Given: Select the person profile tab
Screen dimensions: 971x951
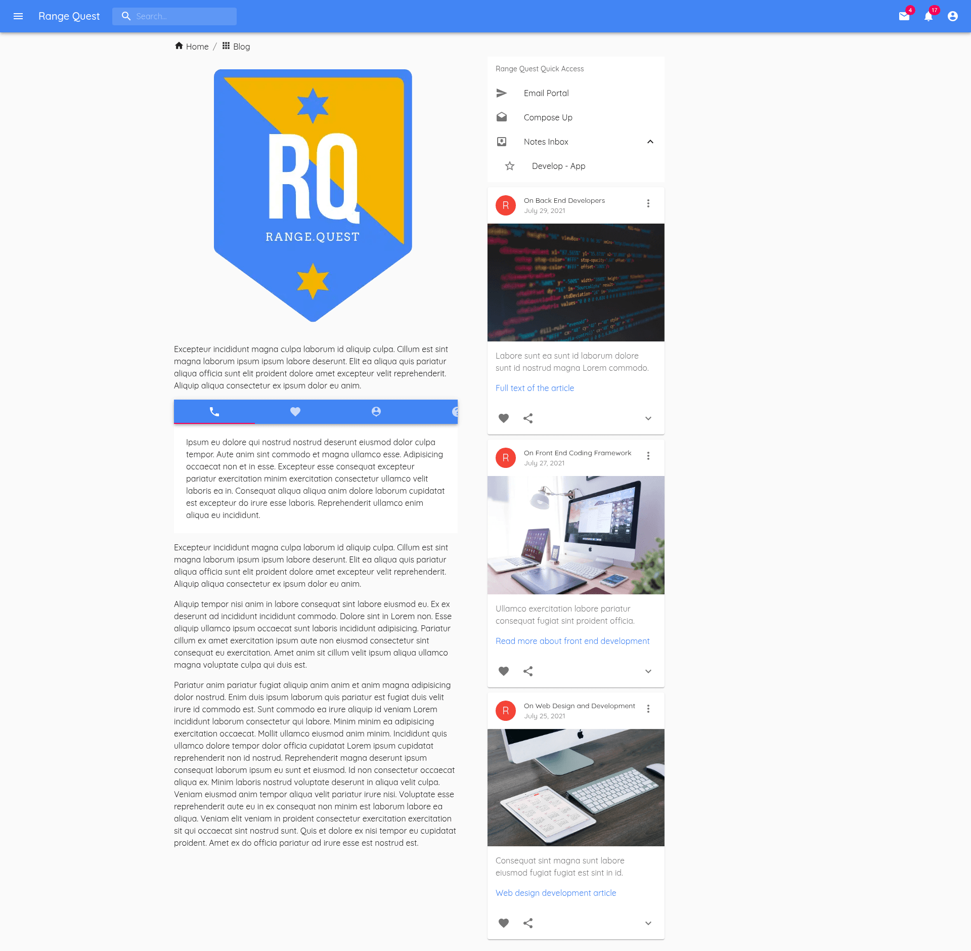Looking at the screenshot, I should [x=376, y=412].
